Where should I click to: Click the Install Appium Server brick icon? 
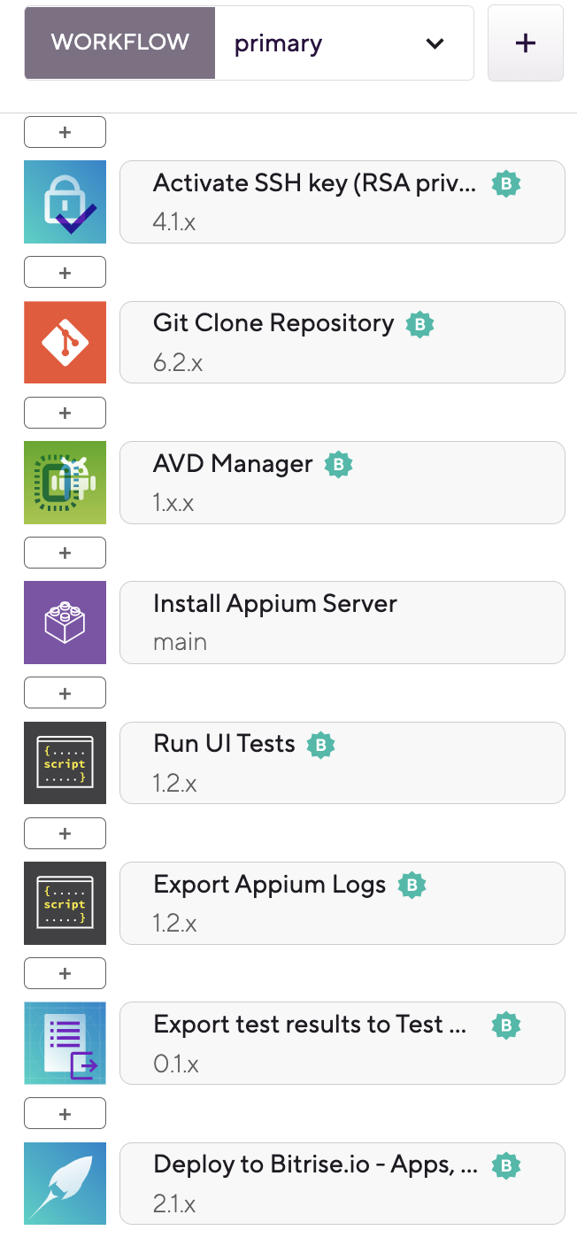click(65, 623)
